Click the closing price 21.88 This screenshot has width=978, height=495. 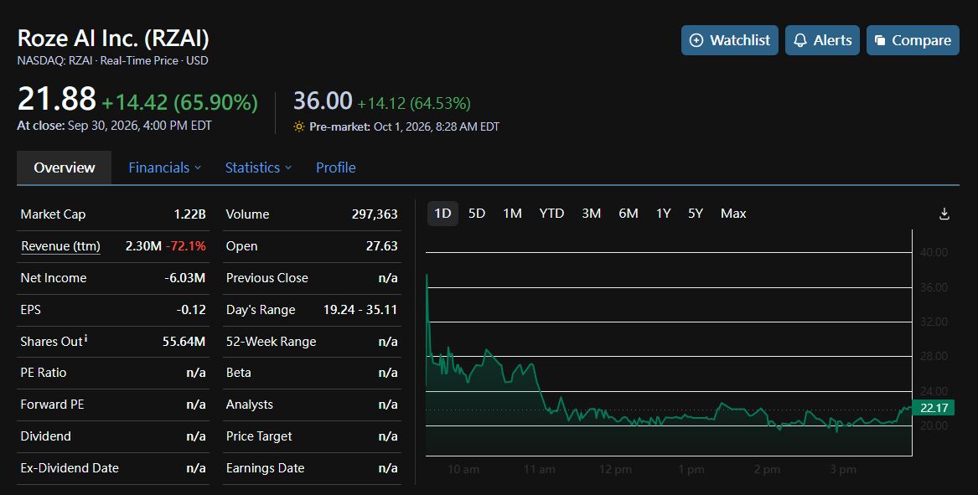[57, 99]
